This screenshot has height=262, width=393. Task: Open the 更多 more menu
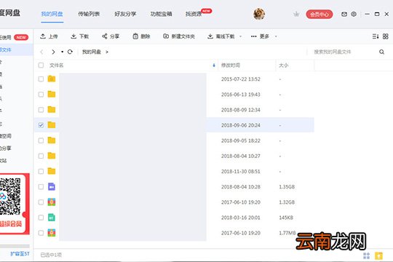click(260, 36)
